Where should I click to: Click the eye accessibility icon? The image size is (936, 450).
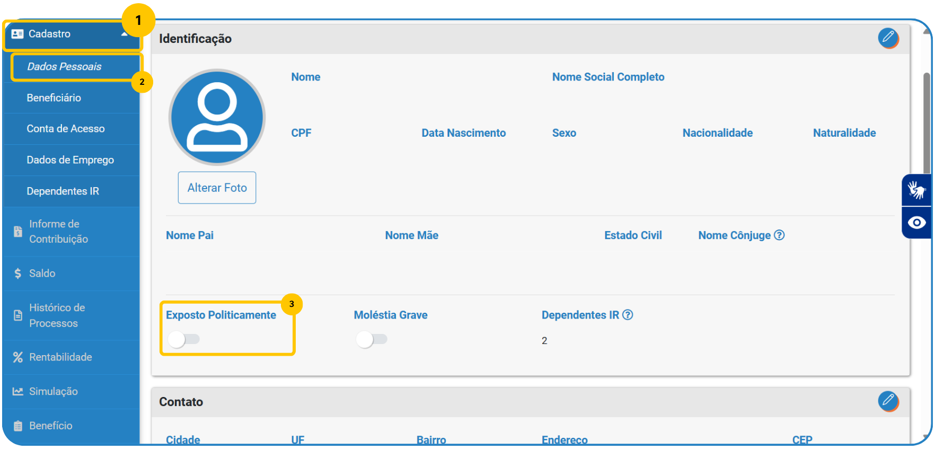pos(916,223)
